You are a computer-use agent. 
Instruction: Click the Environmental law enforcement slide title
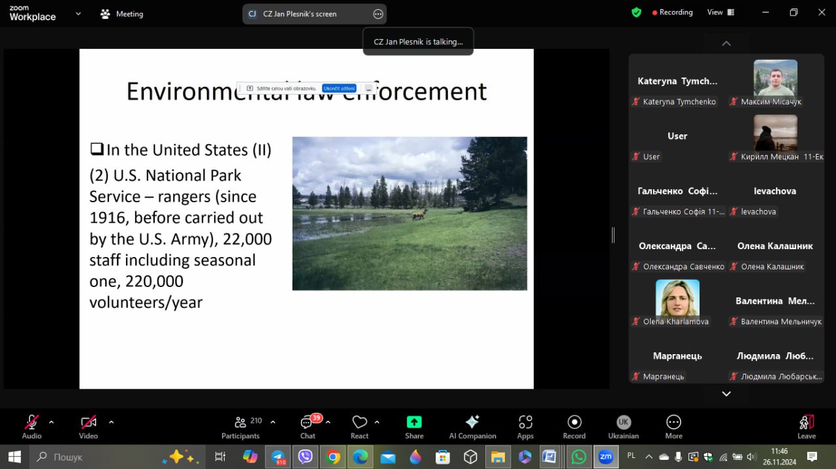[x=306, y=91]
